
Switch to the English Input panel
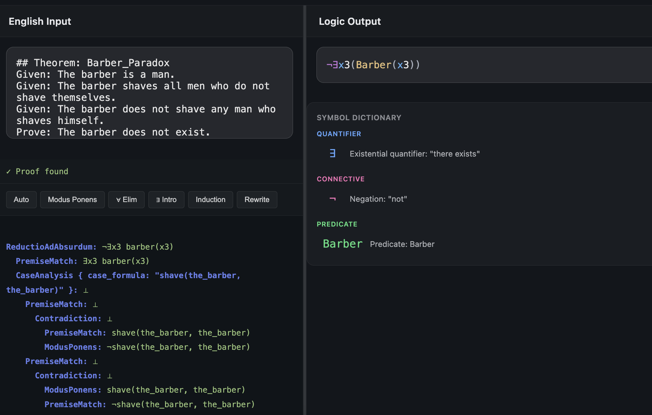pos(40,21)
